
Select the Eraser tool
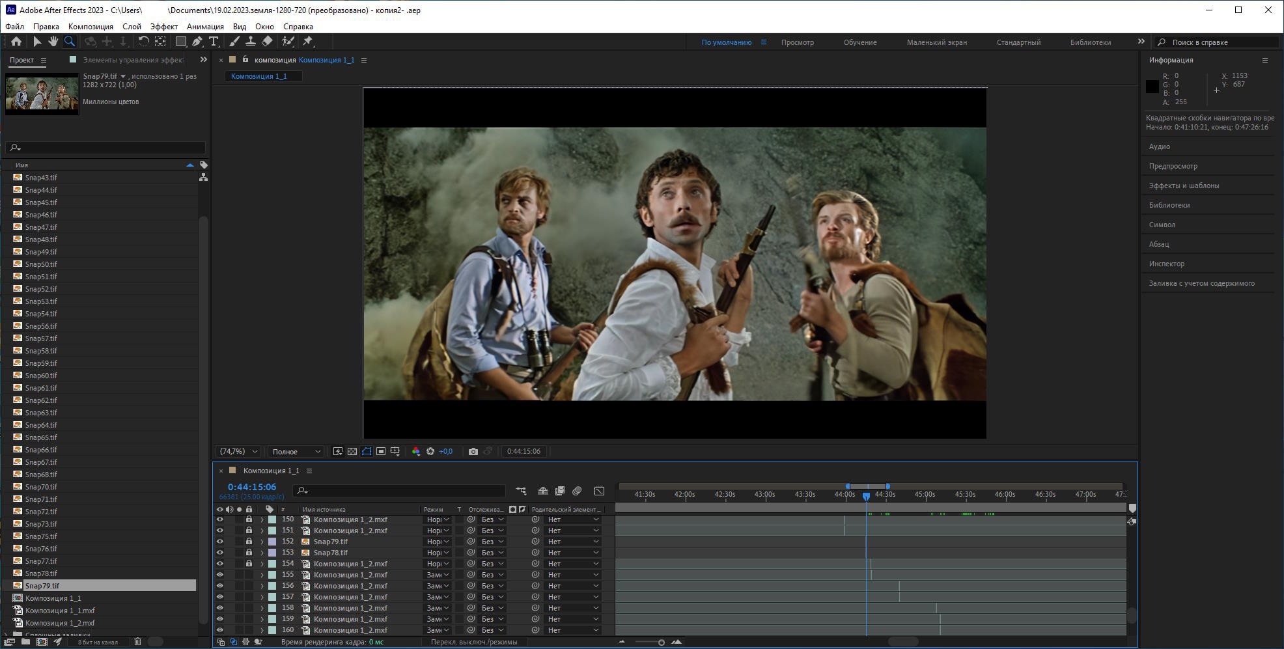[x=267, y=42]
